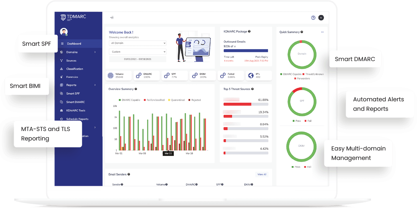Screen dimensions: 417x214
Task: Click the date range field 03/01/2021 - 03/19/2021
Action: 137,59
